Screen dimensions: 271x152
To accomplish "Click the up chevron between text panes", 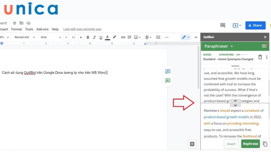I will [x=235, y=101].
